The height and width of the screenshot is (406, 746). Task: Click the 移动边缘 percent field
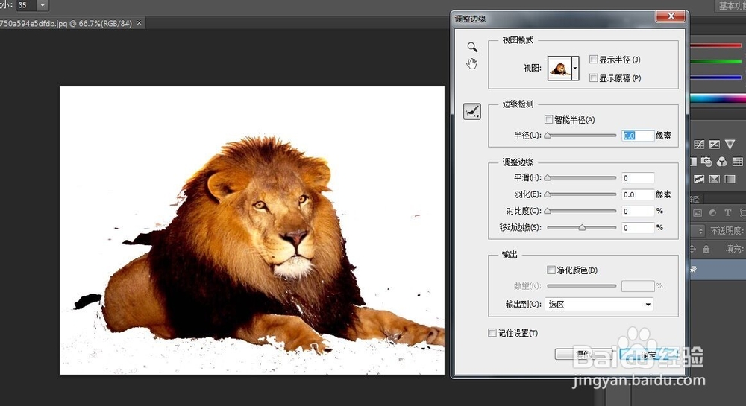pos(638,227)
